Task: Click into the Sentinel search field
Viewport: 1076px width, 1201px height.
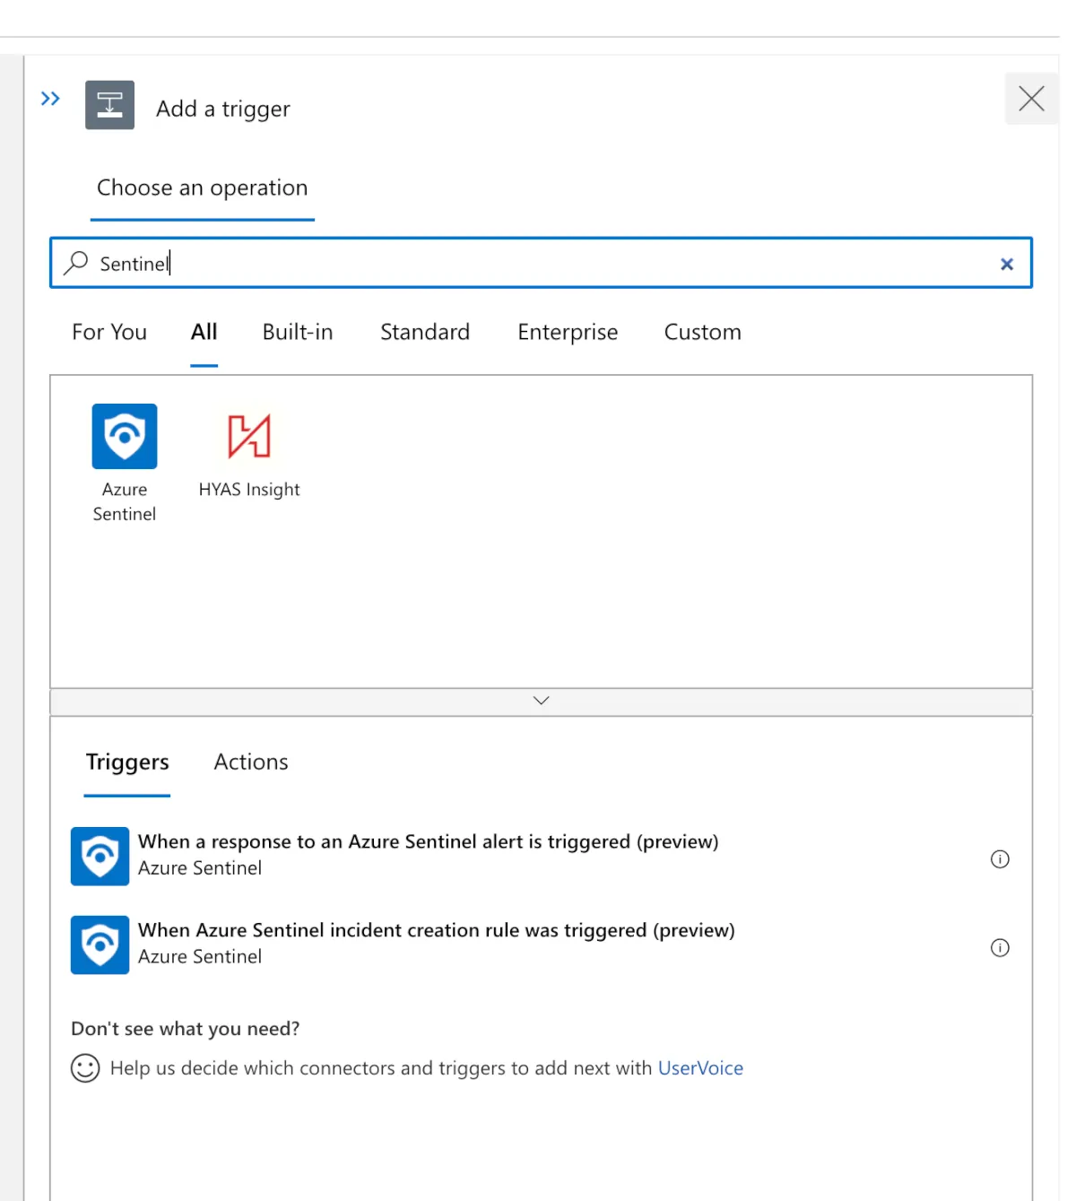Action: [x=538, y=264]
